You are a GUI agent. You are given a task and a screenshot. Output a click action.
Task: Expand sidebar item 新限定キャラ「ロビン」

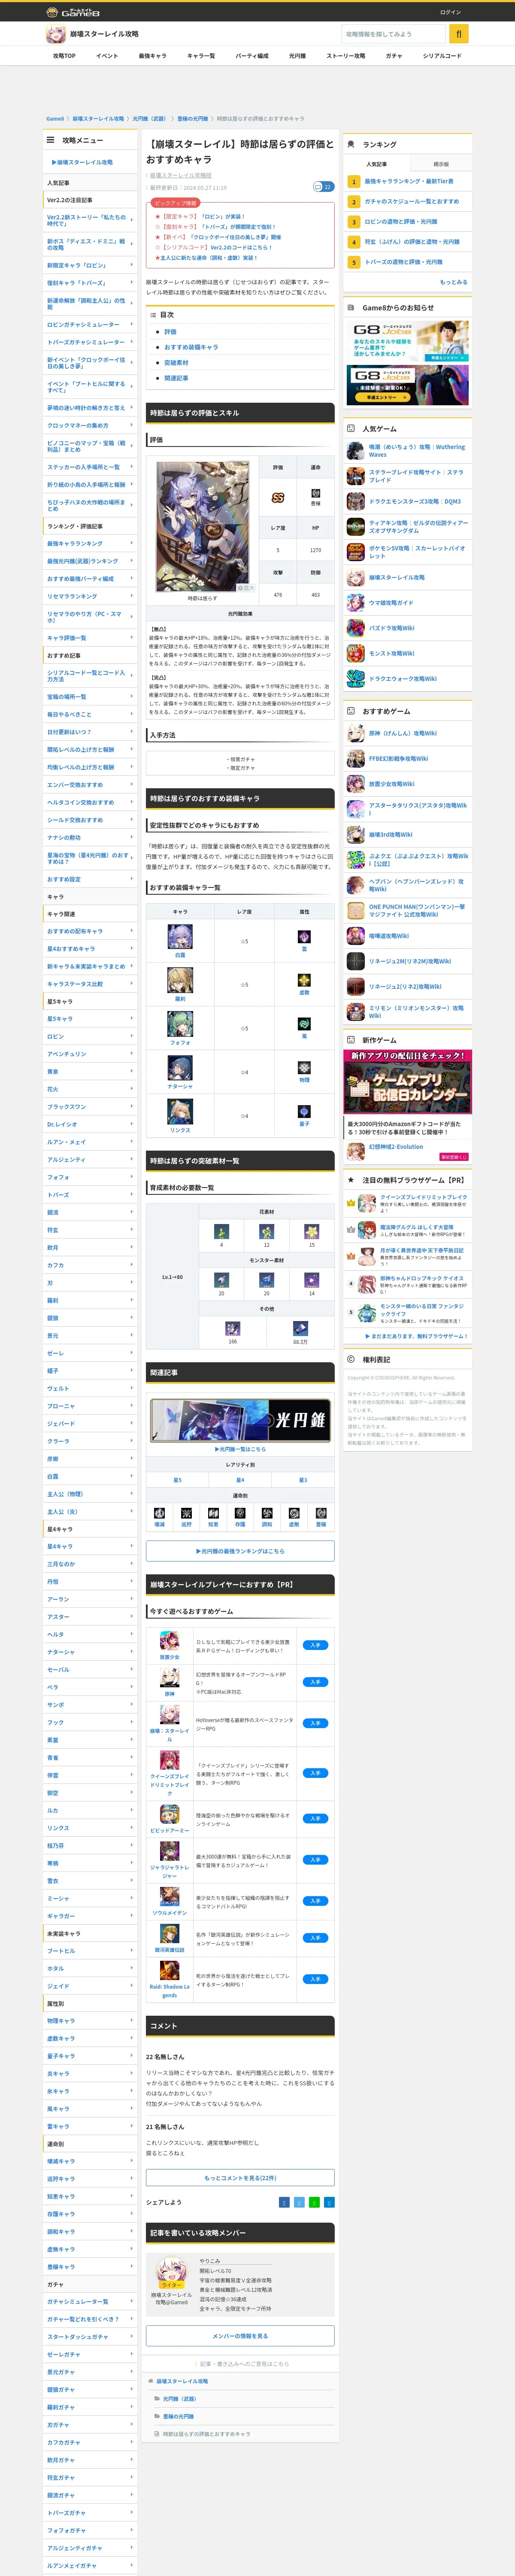click(x=90, y=265)
